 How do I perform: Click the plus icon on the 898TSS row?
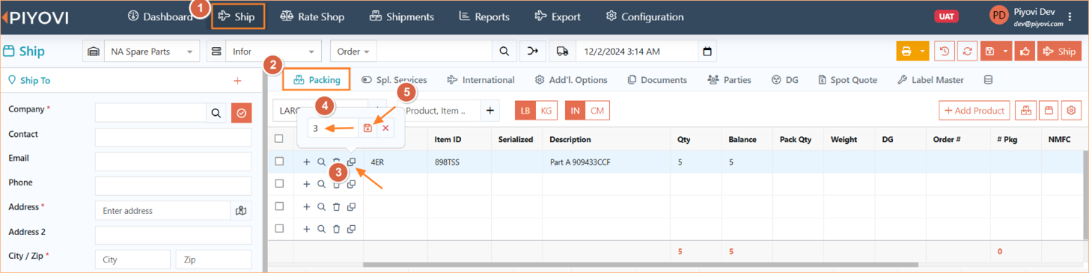pos(306,161)
